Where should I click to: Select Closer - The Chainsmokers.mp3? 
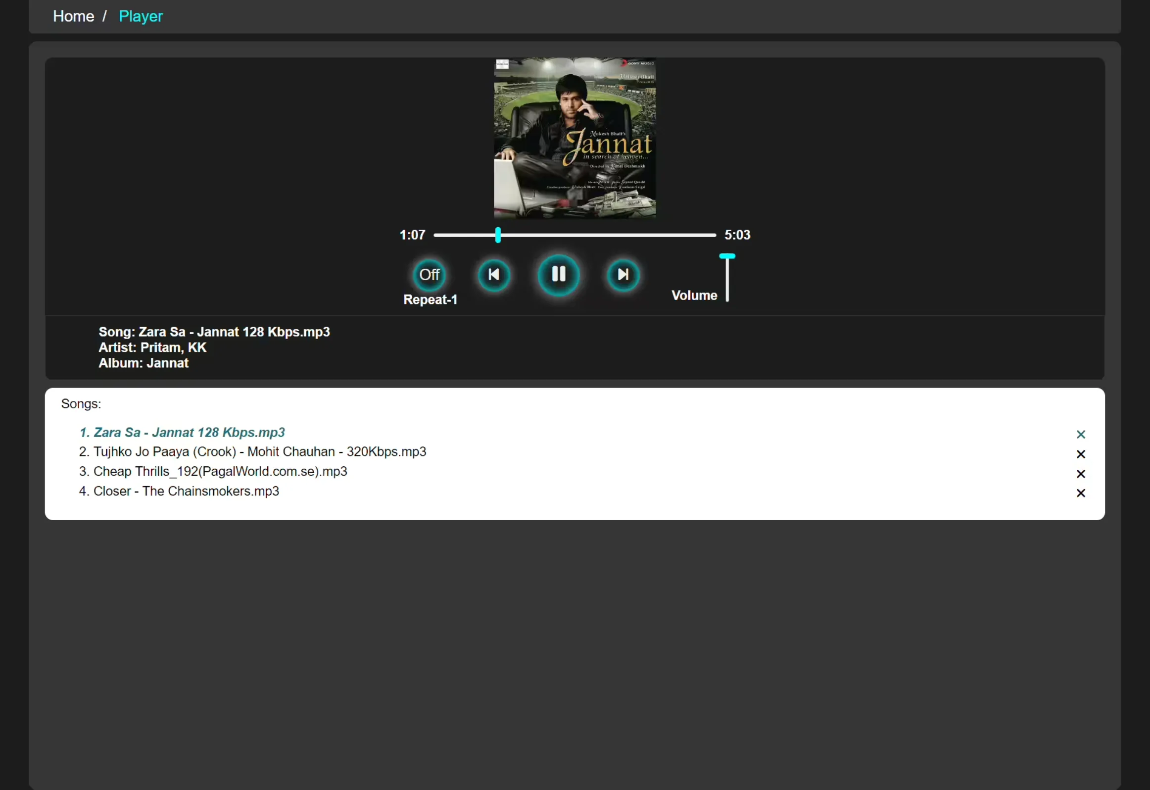point(179,492)
